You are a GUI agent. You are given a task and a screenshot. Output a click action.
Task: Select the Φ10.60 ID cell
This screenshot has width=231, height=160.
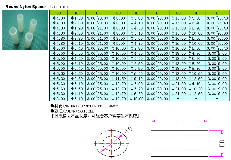click(x=196, y=73)
